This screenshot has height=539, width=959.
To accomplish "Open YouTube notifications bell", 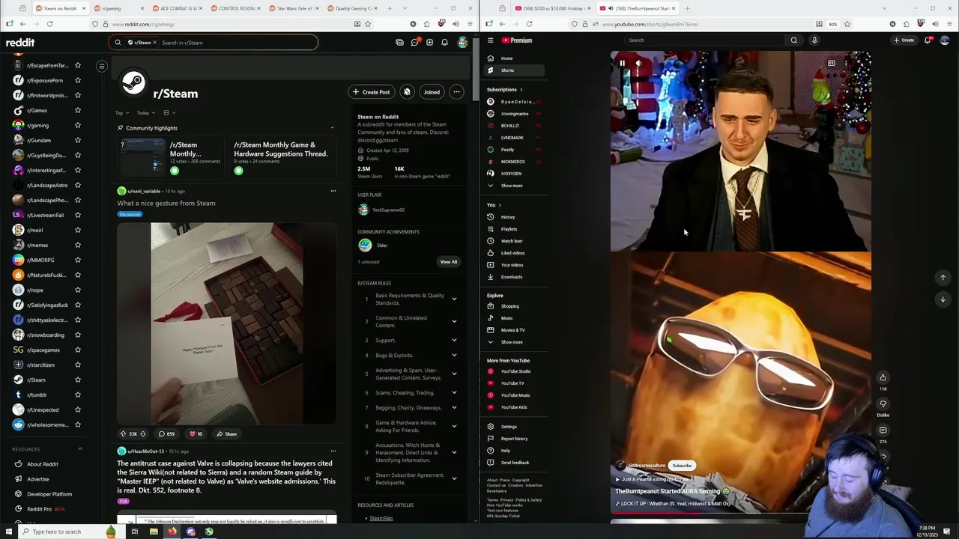I will pos(928,40).
